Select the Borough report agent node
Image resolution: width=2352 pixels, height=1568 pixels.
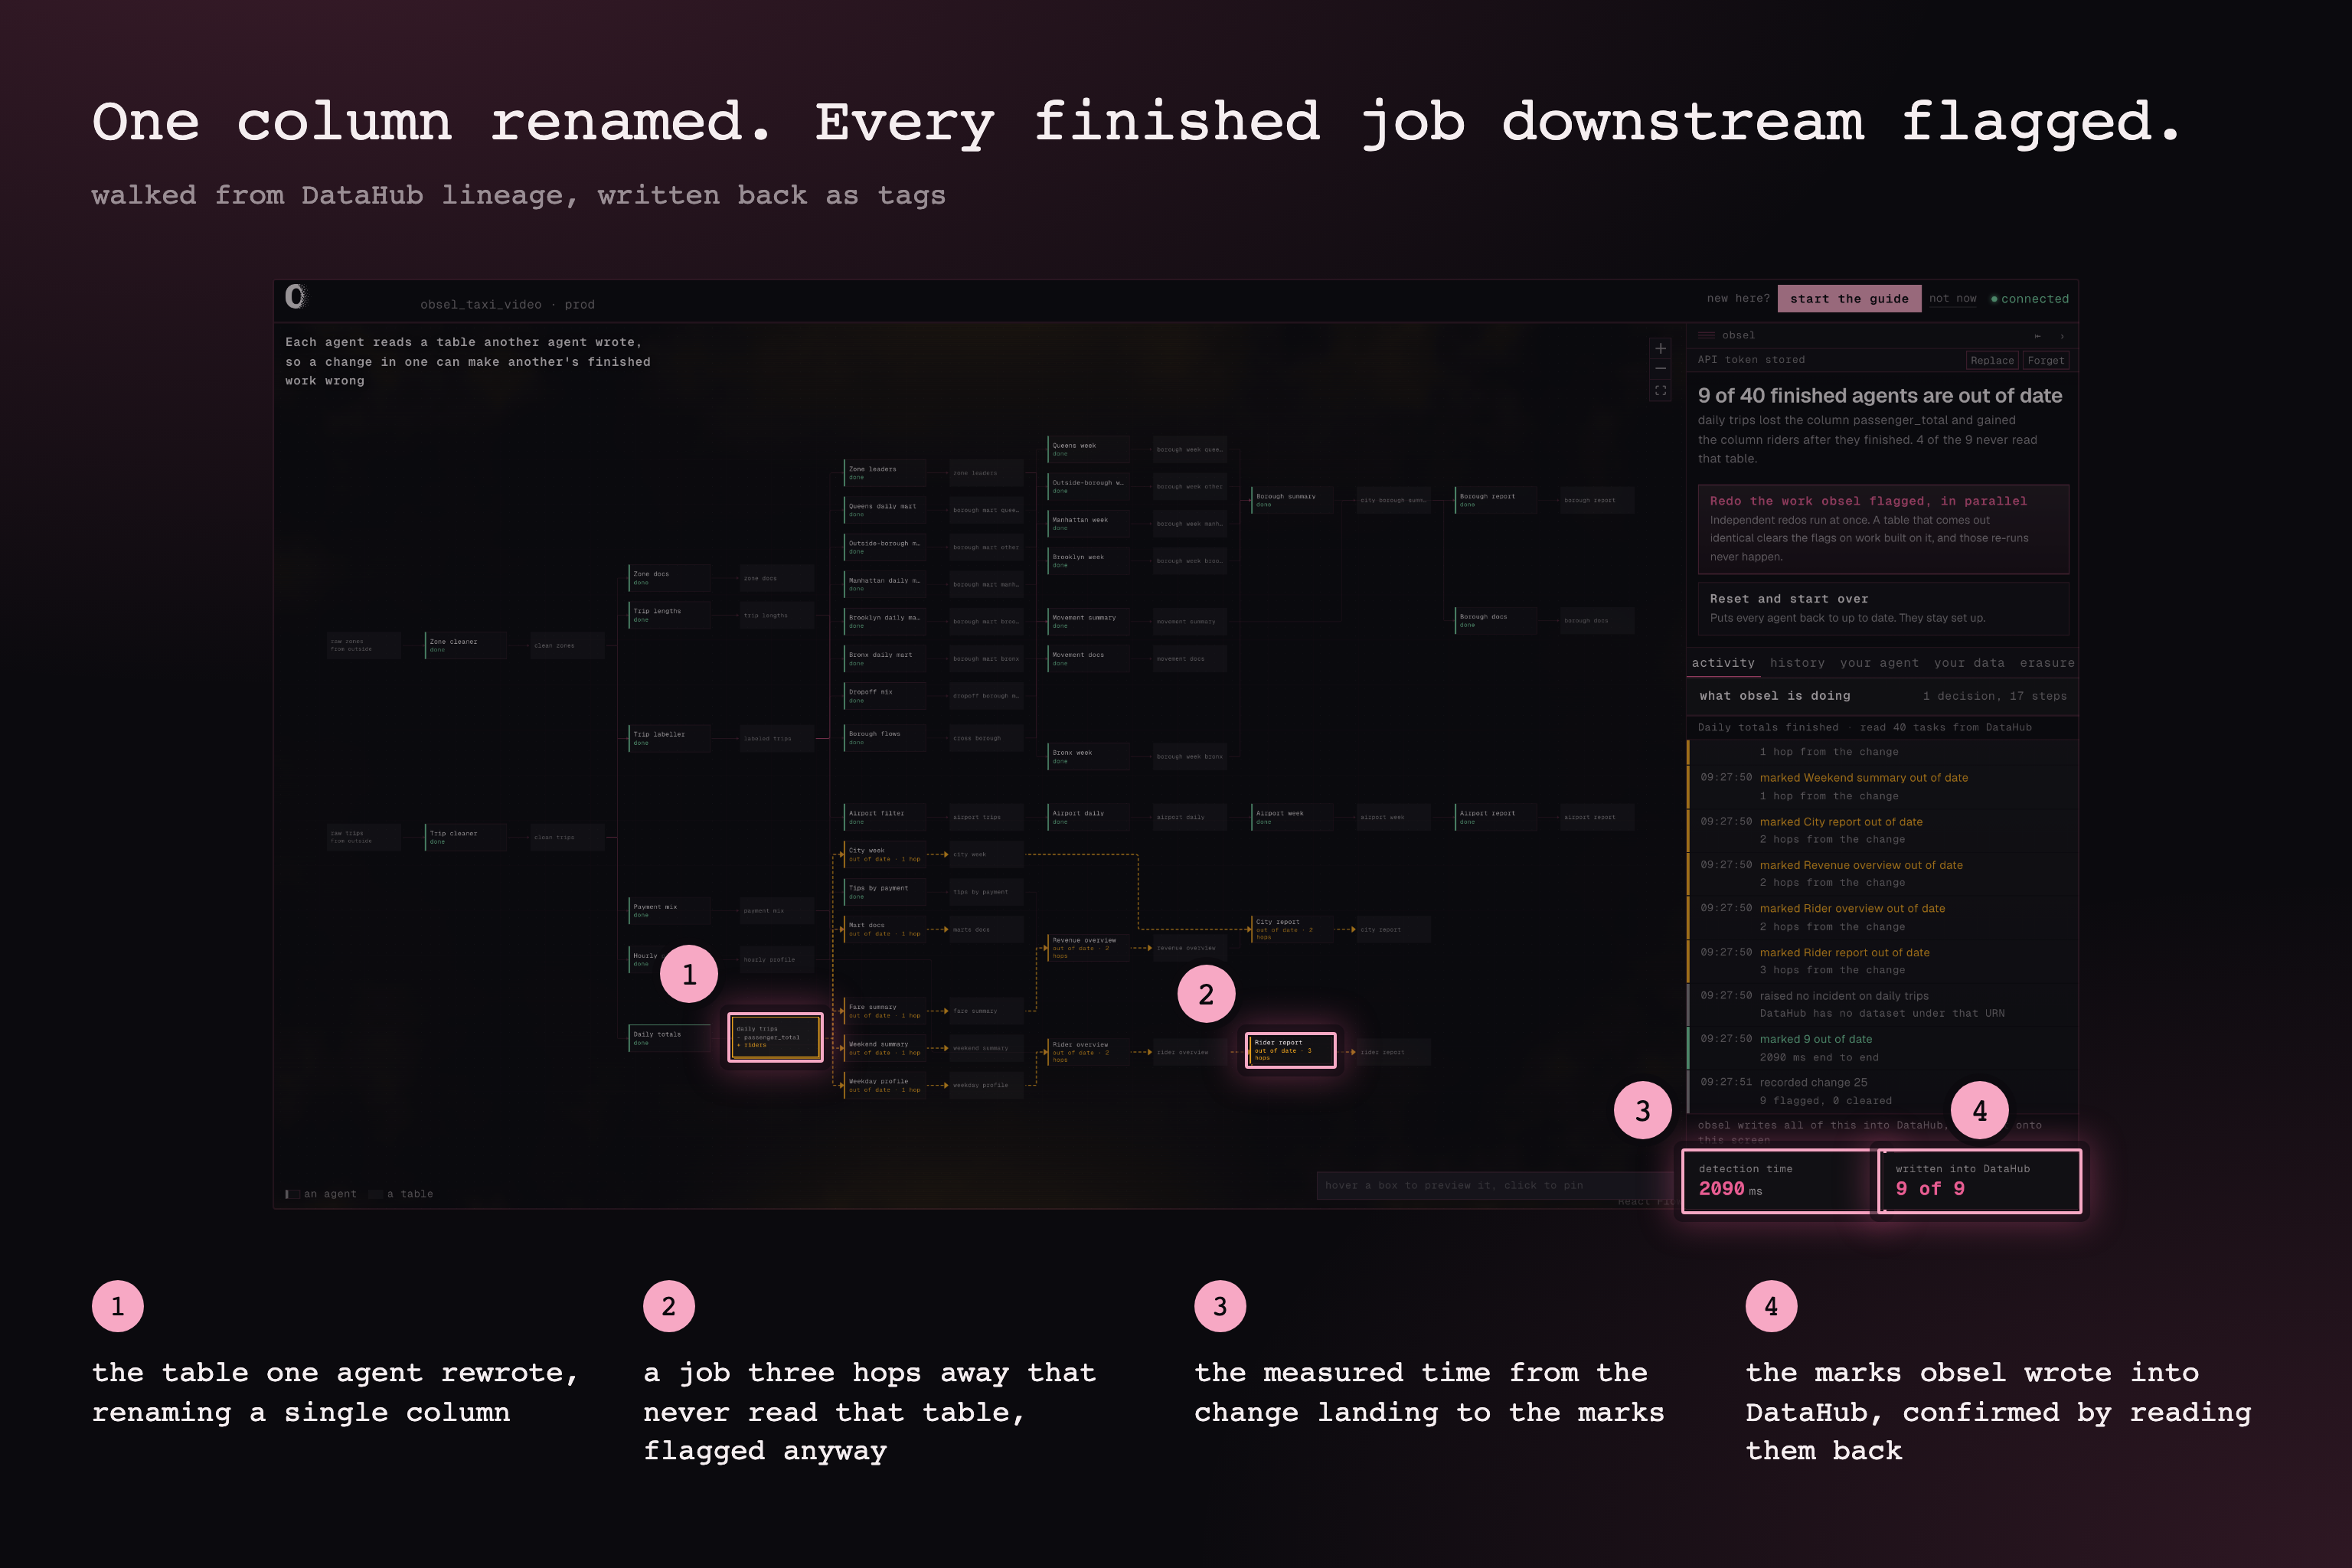click(x=1495, y=500)
